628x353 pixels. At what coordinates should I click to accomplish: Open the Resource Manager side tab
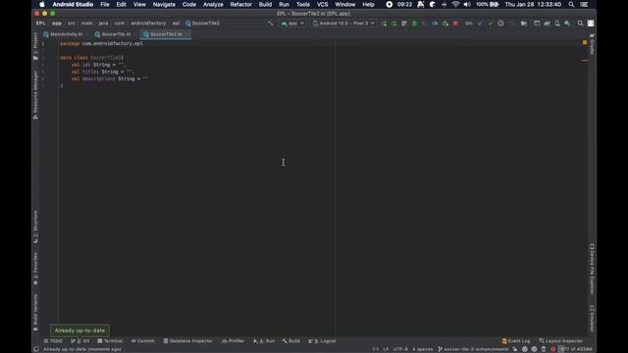coord(35,95)
